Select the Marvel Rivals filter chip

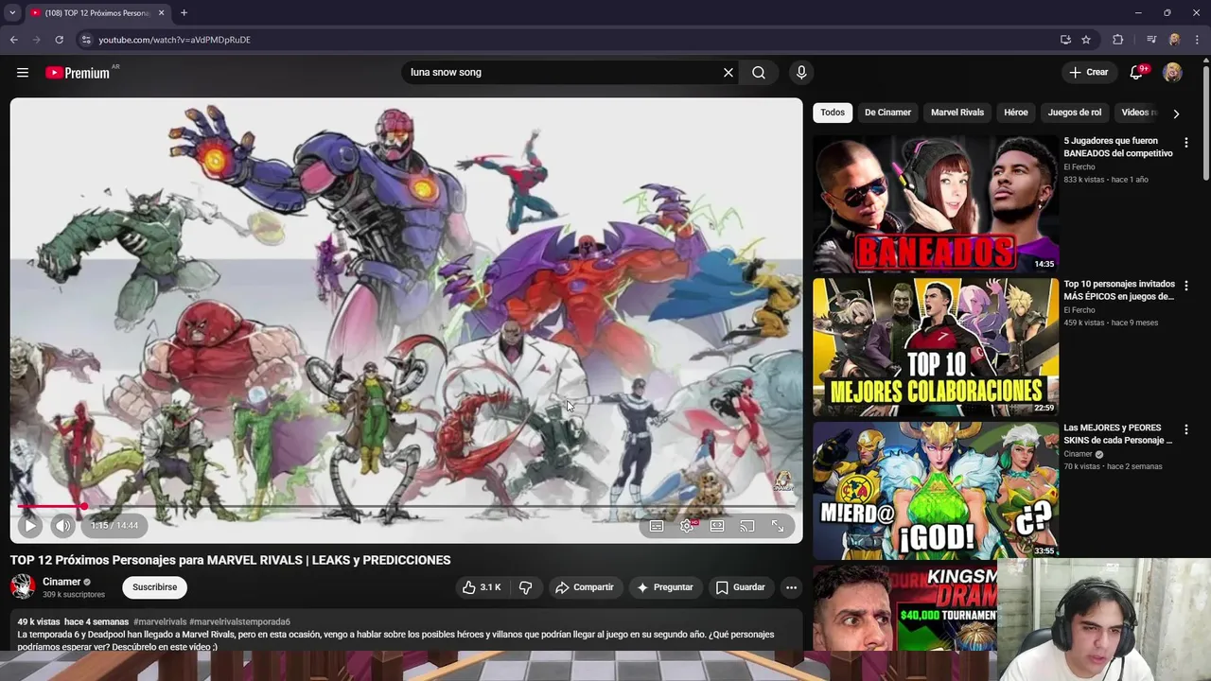pyautogui.click(x=957, y=113)
